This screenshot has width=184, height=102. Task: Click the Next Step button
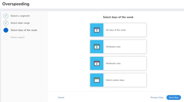(174, 97)
